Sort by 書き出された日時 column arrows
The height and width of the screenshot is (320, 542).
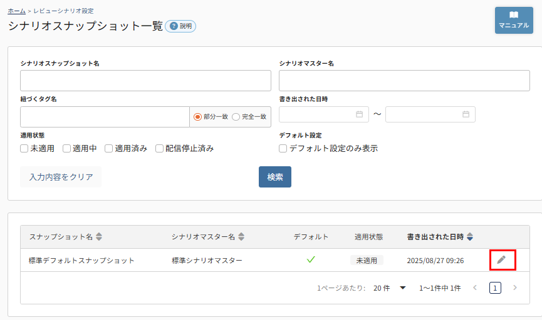[x=470, y=237]
